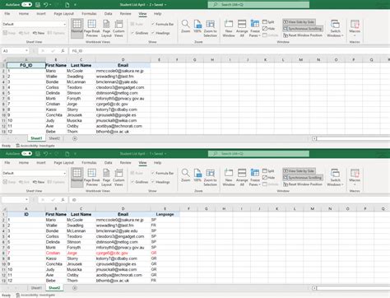Click Hide window icon in April - 2 ribbon
This screenshot has height=298, width=390.
(x=268, y=29)
